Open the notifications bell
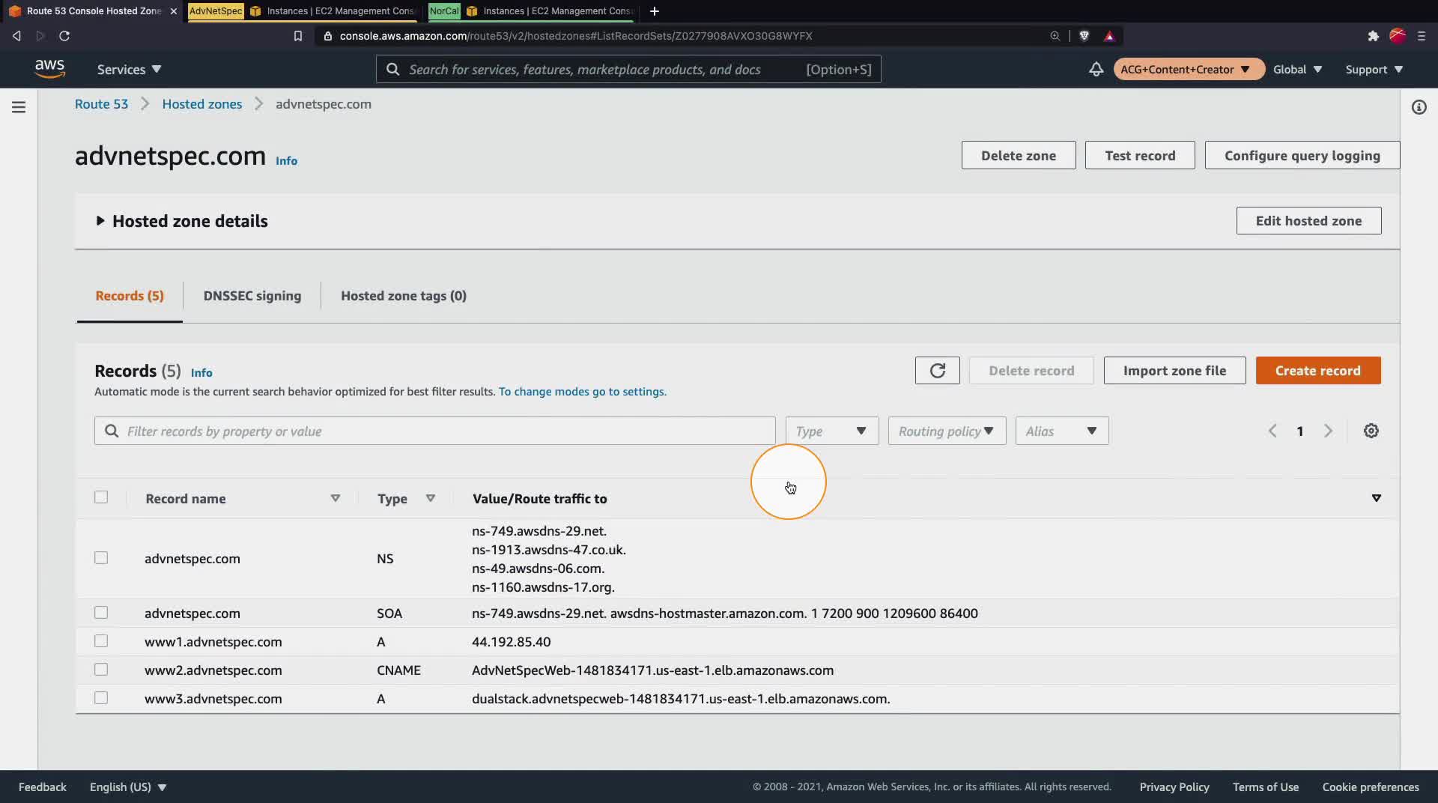The width and height of the screenshot is (1438, 803). (1096, 69)
